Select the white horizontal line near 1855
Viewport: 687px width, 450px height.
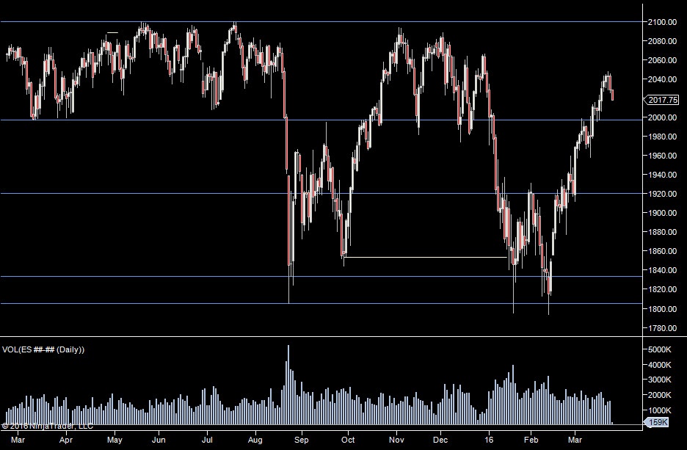pos(426,258)
